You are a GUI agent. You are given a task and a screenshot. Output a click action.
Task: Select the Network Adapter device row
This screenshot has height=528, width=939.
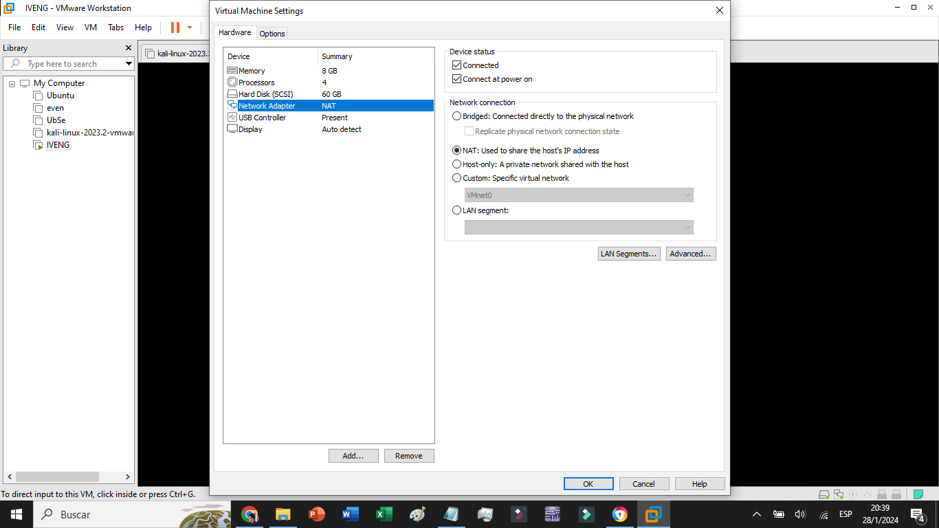click(x=329, y=106)
